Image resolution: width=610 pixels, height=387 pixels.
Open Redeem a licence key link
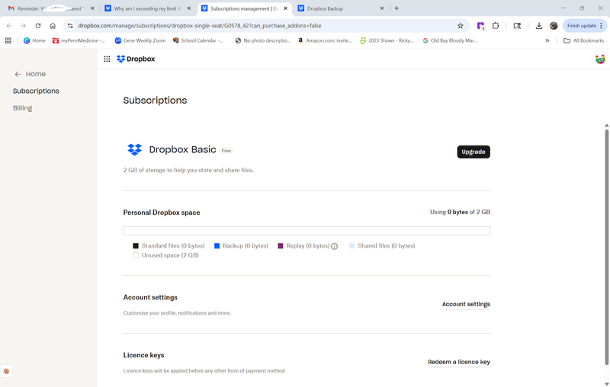pos(459,362)
